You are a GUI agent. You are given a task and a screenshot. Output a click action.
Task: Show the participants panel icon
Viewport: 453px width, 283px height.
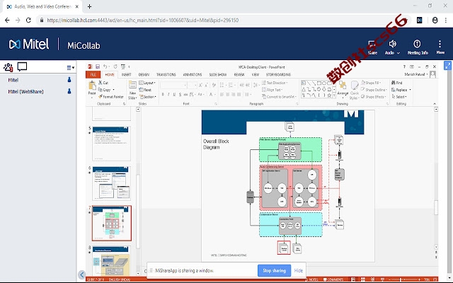pos(8,67)
